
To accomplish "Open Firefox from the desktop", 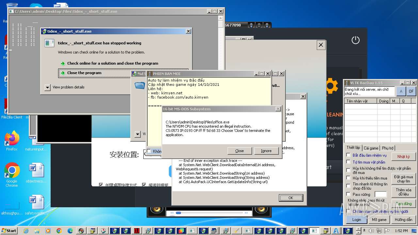I will coord(12,141).
